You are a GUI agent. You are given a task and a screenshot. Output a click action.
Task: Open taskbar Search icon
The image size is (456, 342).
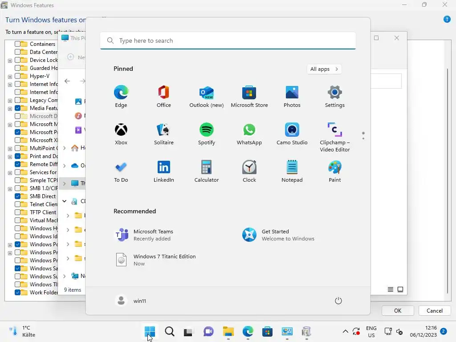coord(170,331)
